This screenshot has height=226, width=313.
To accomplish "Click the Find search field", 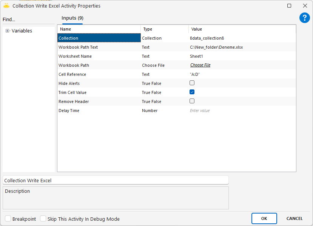I will 28,20.
